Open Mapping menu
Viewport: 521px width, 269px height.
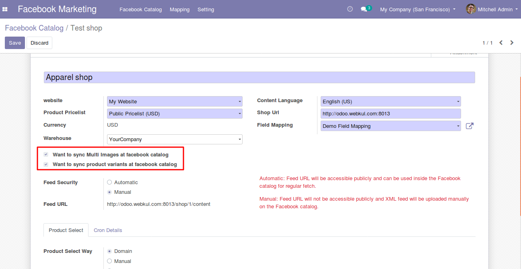179,9
